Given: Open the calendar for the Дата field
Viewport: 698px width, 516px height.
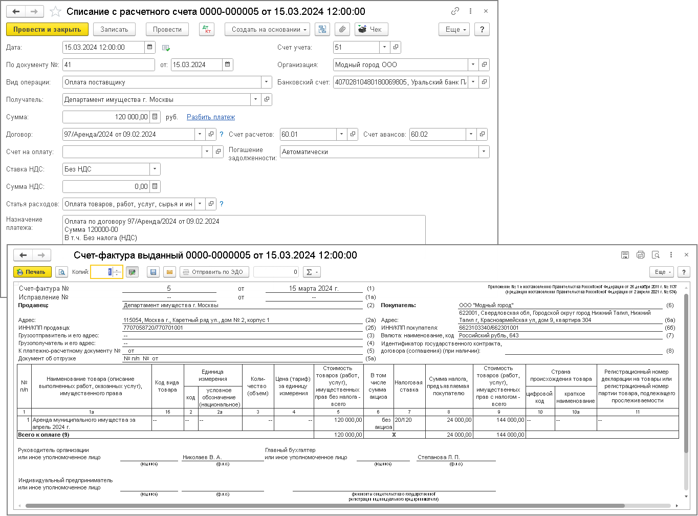Looking at the screenshot, I should point(150,48).
